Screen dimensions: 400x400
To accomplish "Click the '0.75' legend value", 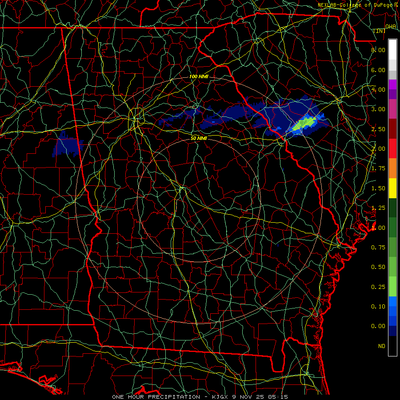I will [378, 248].
